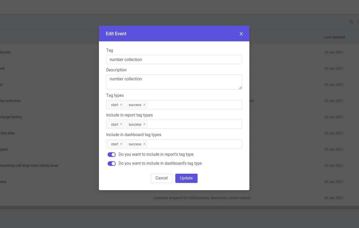The width and height of the screenshot is (359, 228).
Task: Close the Edit Event dialog
Action: coord(241,34)
